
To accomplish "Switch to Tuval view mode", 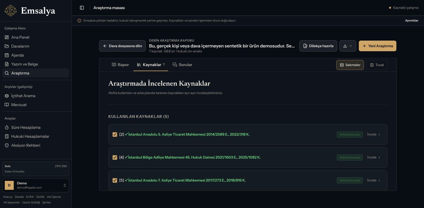I will (377, 65).
